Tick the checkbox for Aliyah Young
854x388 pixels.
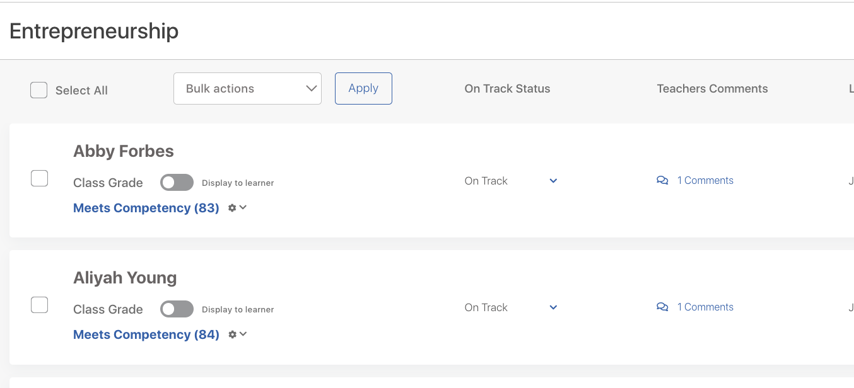click(x=40, y=305)
